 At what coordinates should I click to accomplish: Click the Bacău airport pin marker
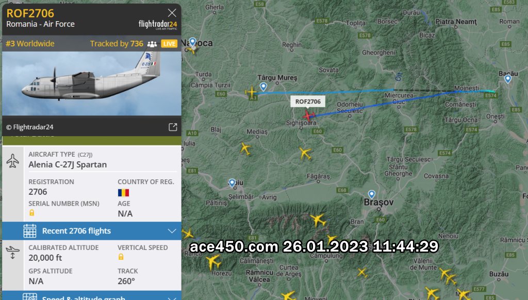pos(508,79)
